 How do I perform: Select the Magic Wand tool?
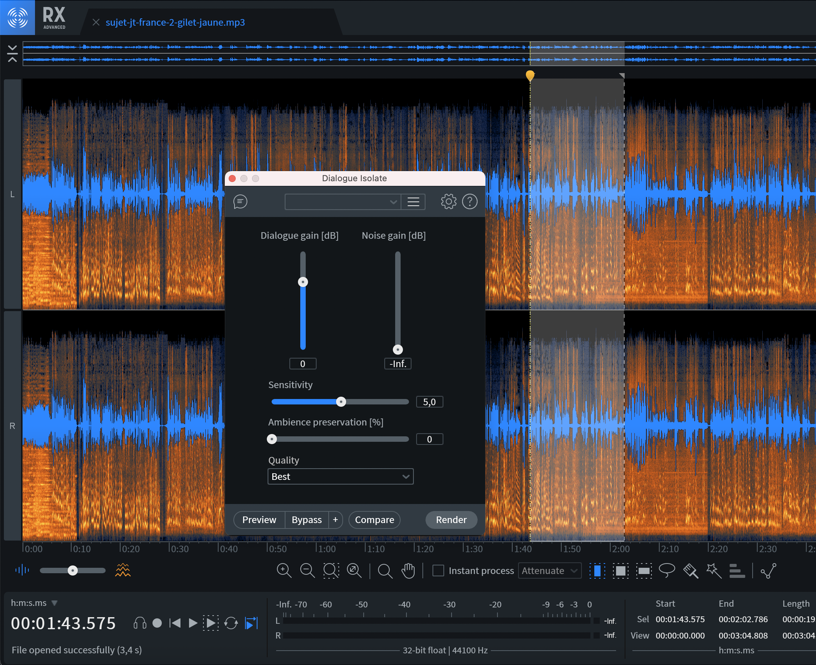tap(714, 570)
